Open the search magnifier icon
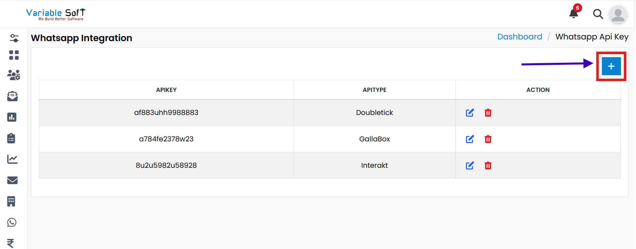 598,14
